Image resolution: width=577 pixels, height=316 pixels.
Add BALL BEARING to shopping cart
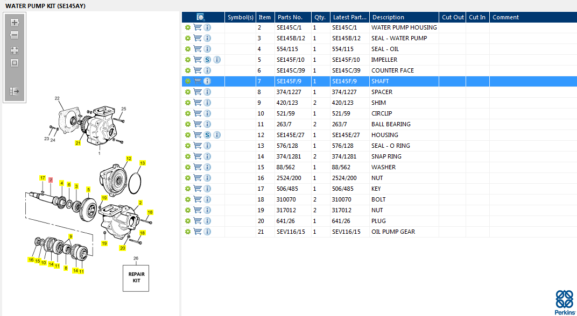click(x=198, y=124)
